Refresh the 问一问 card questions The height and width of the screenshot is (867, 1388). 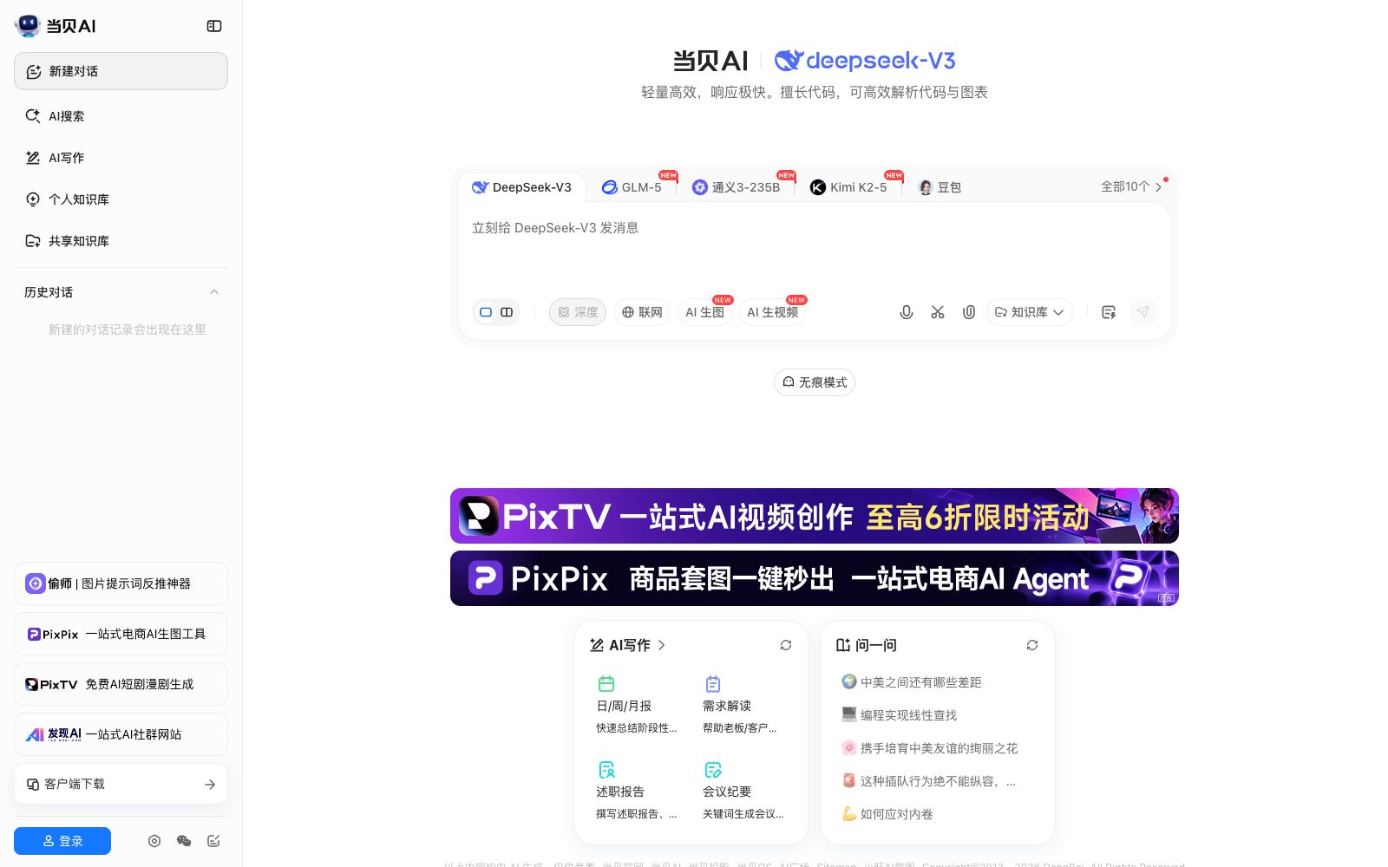pos(1032,645)
